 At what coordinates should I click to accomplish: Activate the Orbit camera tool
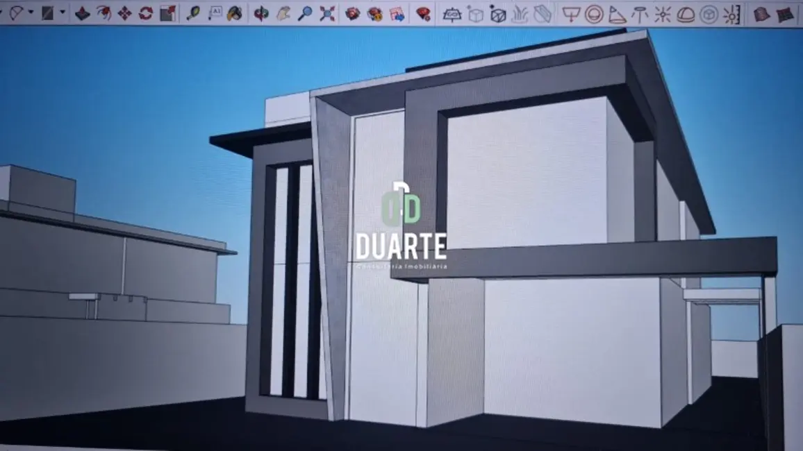(x=261, y=12)
